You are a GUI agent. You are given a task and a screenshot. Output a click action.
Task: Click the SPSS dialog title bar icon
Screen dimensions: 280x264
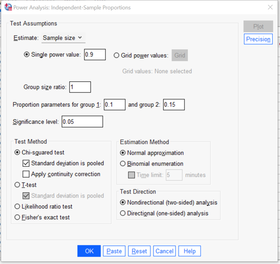coord(8,7)
